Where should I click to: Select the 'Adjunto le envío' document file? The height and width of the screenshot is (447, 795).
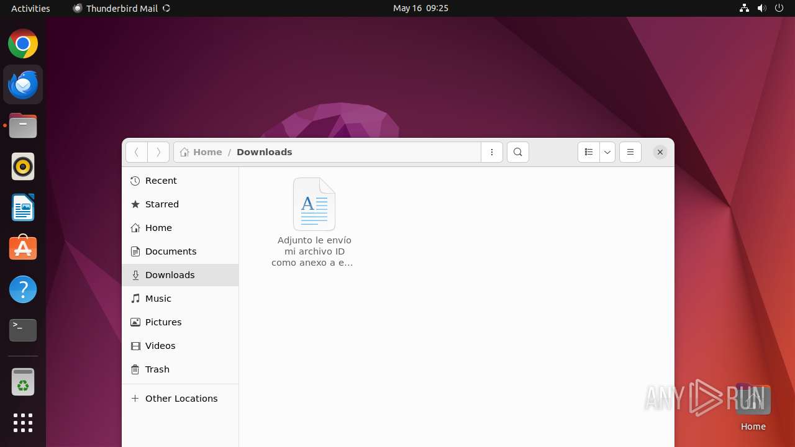point(314,204)
